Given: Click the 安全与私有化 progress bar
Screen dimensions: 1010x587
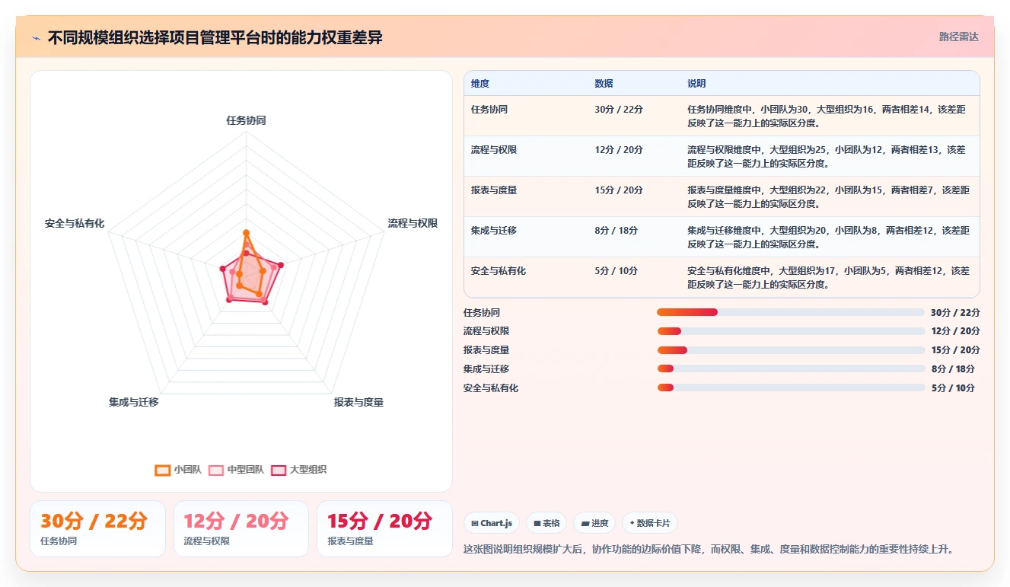Looking at the screenshot, I should coord(792,388).
